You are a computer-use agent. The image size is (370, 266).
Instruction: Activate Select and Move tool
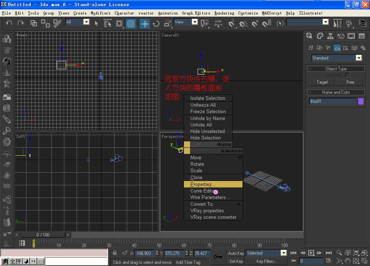[145, 23]
